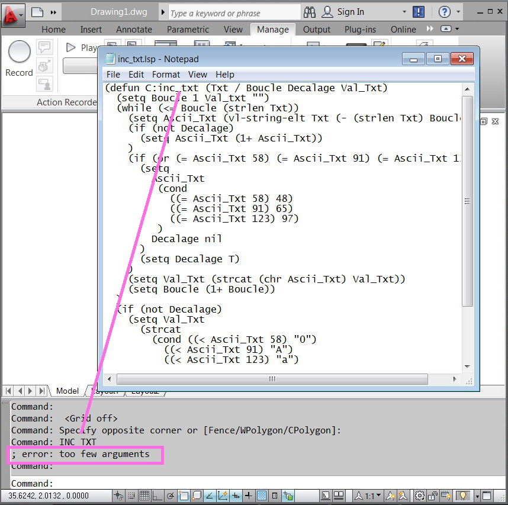Open the Notepad File menu
This screenshot has height=505, width=508.
point(114,75)
